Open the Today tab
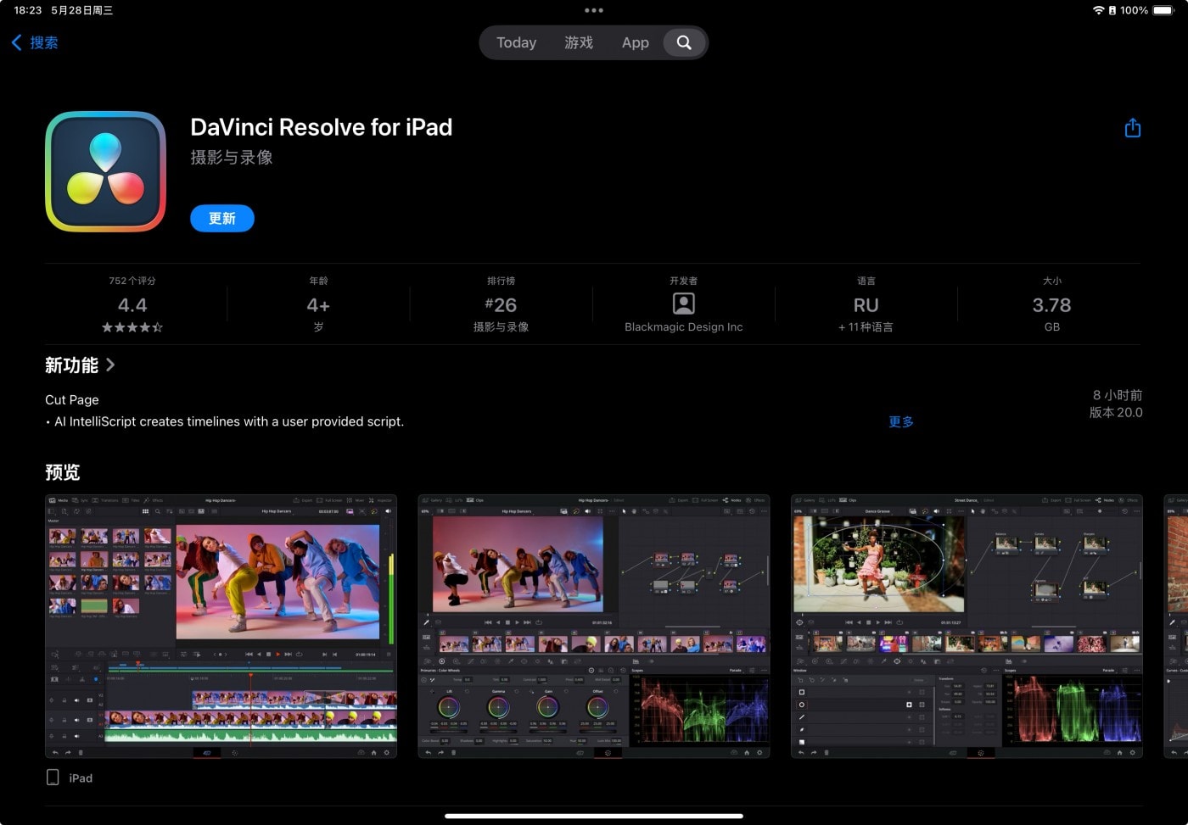Viewport: 1188px width, 825px height. pyautogui.click(x=516, y=42)
